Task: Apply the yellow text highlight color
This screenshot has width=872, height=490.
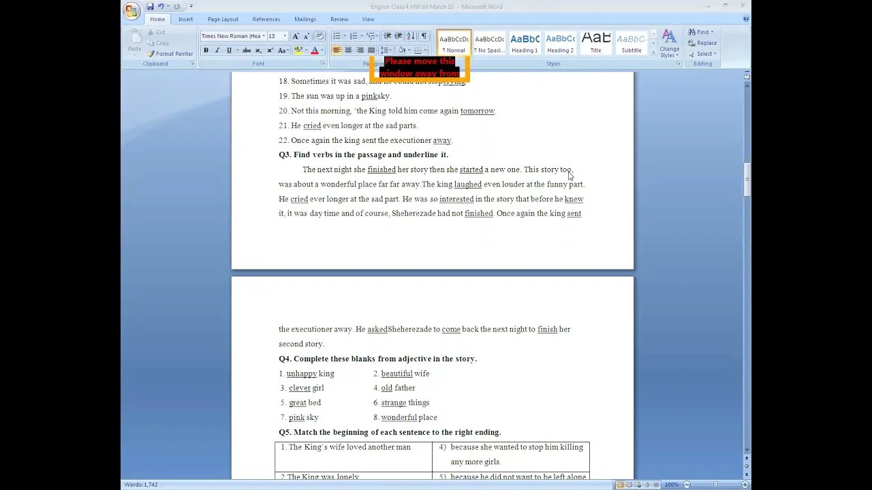Action: point(298,50)
